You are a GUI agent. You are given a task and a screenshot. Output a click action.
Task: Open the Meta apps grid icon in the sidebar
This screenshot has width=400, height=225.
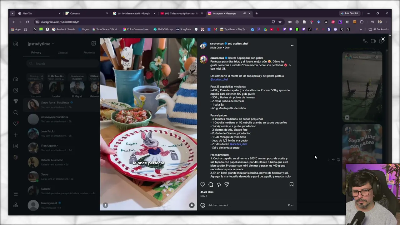click(16, 205)
